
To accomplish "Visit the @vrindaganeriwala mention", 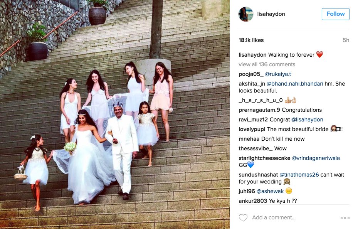I will tap(316, 158).
